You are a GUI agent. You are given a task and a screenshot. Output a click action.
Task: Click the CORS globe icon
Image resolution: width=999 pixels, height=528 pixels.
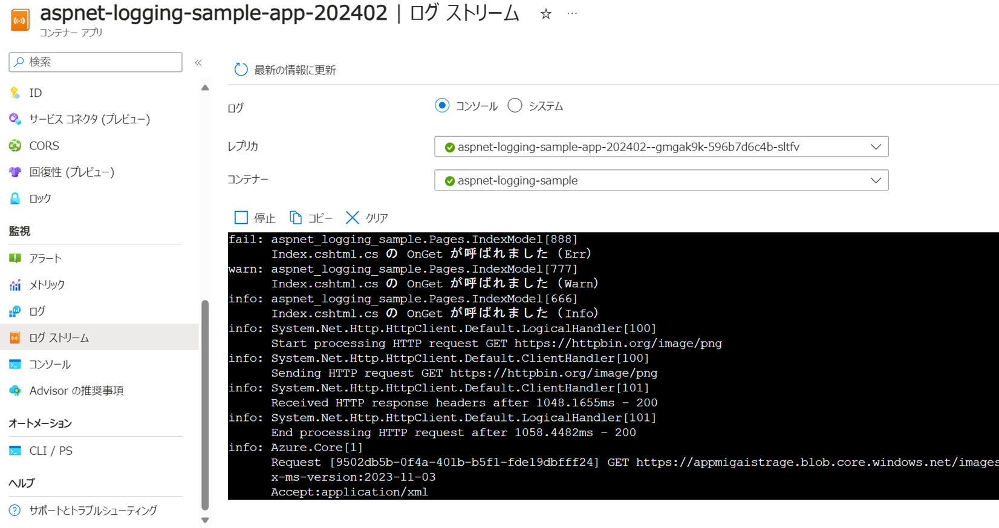pyautogui.click(x=15, y=146)
